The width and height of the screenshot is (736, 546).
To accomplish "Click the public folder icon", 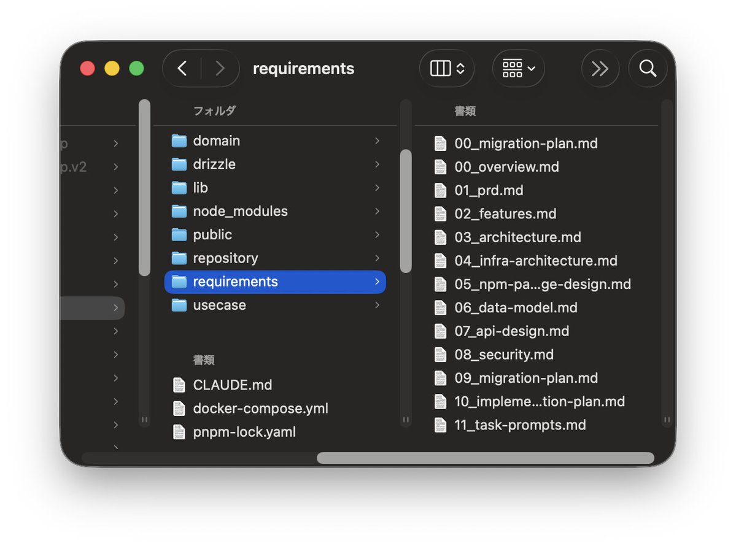I will tap(179, 234).
